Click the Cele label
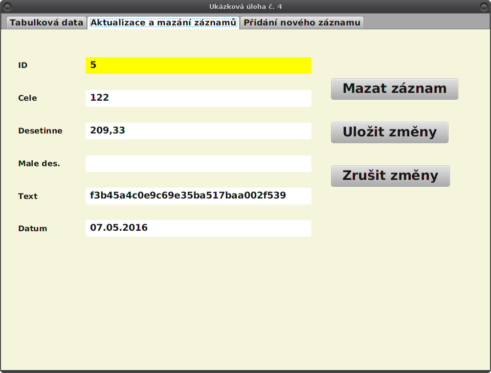 click(27, 98)
